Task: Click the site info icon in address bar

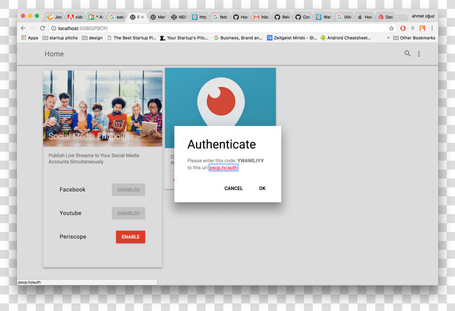Action: coord(54,29)
